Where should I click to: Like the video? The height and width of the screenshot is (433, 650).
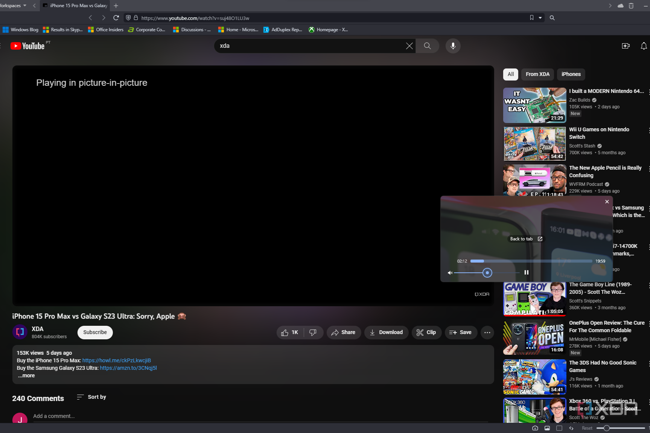[x=290, y=333]
